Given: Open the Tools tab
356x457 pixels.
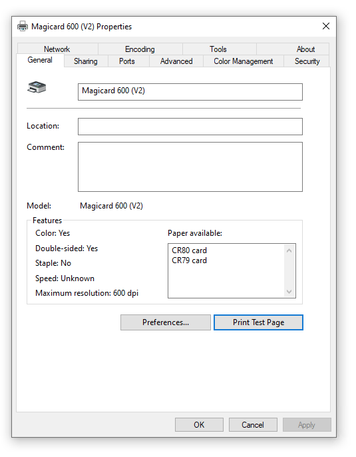Looking at the screenshot, I should pyautogui.click(x=218, y=49).
